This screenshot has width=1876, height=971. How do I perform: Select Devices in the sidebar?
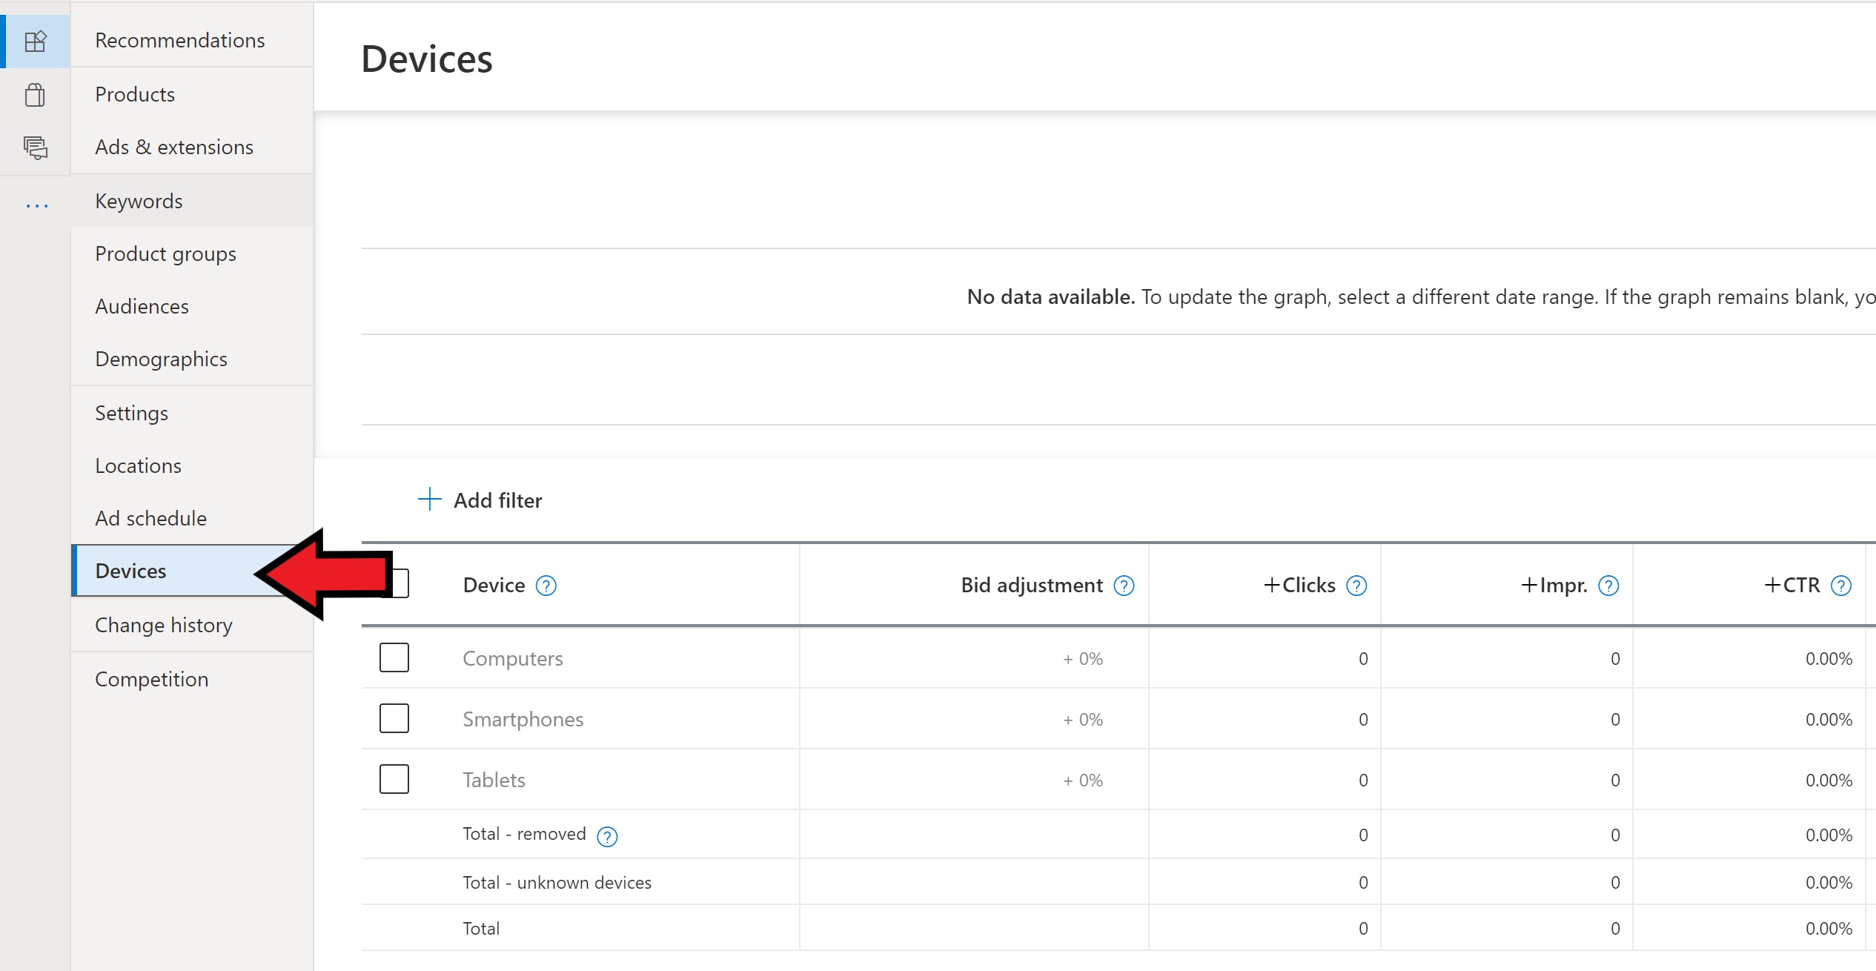click(x=192, y=571)
